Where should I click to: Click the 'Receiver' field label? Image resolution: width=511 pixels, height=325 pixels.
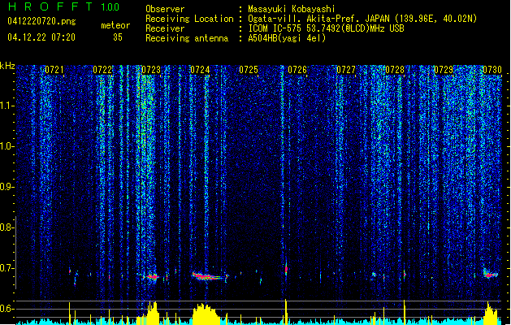[x=165, y=28]
